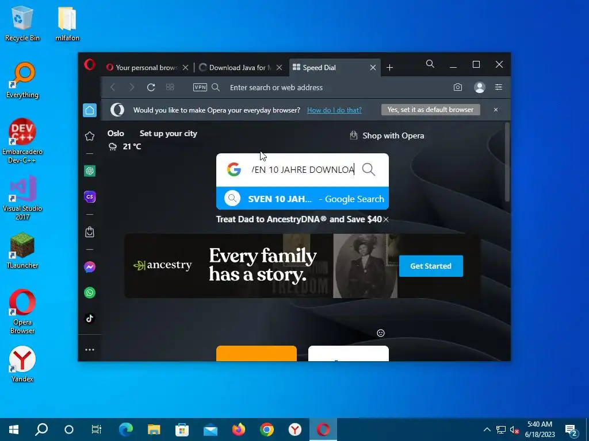Viewport: 589px width, 441px height.
Task: Select Opera Browser desktop shortcut
Action: [x=22, y=311]
